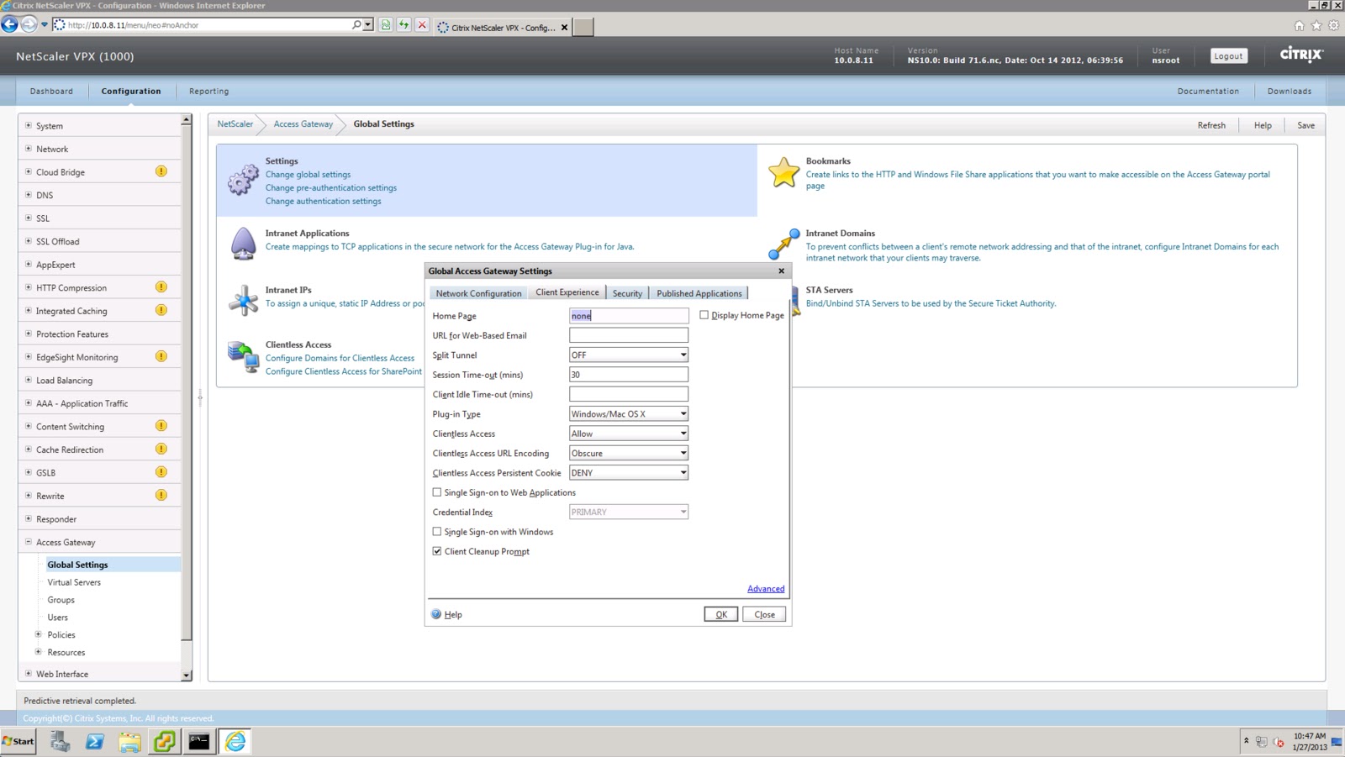This screenshot has height=757, width=1345.
Task: Open the Documentation link
Action: click(1208, 91)
